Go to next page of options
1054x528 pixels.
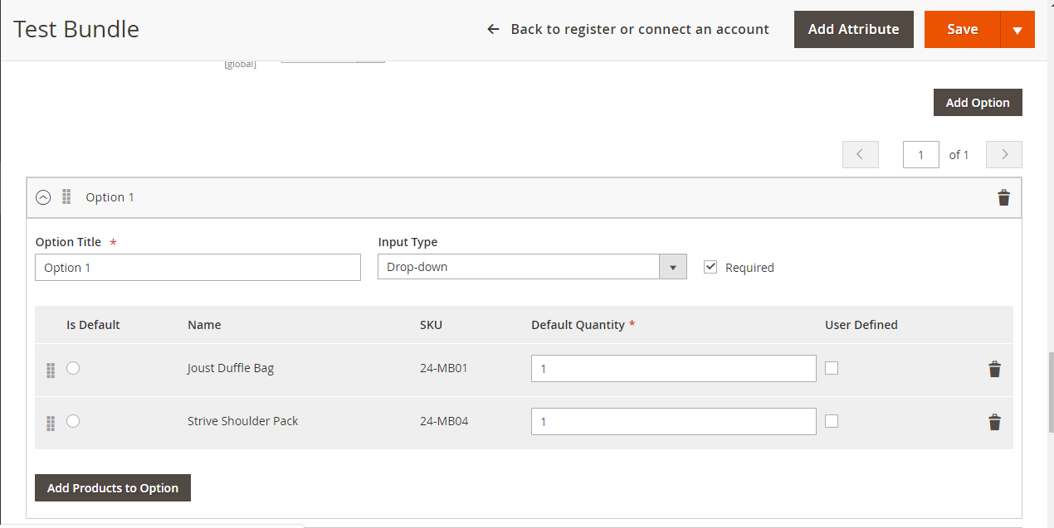point(1004,154)
